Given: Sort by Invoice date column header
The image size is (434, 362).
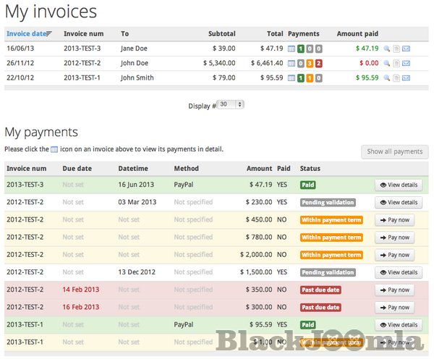Looking at the screenshot, I should pyautogui.click(x=26, y=33).
